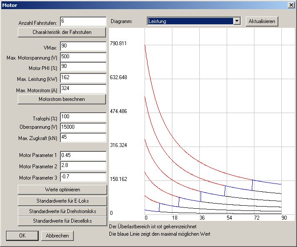Cancel with the Abbrechen button
Screen dimensions: 297x247
[x=57, y=236]
